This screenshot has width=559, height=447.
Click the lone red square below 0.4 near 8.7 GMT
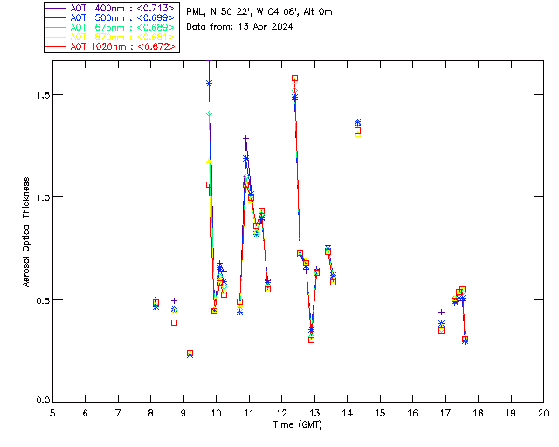pyautogui.click(x=175, y=323)
